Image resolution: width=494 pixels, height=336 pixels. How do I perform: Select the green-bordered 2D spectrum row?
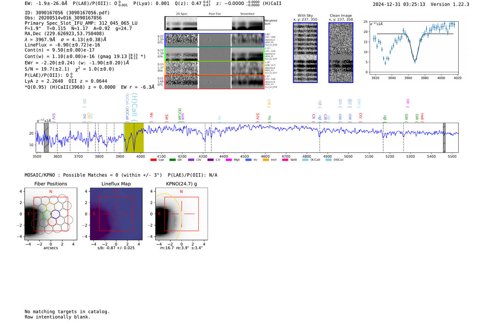click(215, 54)
